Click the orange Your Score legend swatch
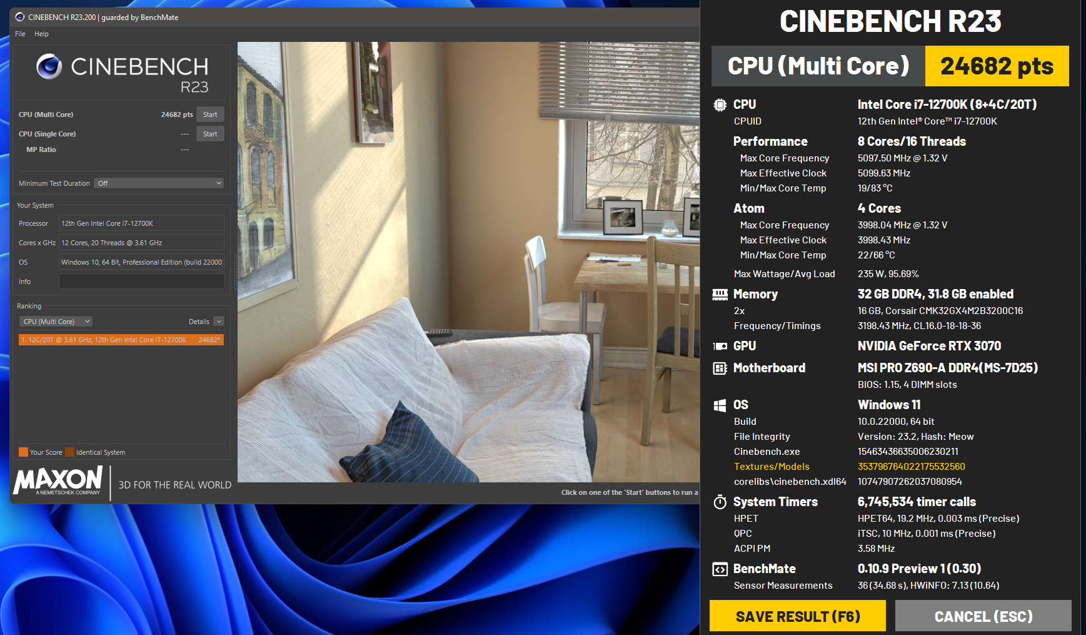Image resolution: width=1086 pixels, height=635 pixels. pyautogui.click(x=23, y=452)
